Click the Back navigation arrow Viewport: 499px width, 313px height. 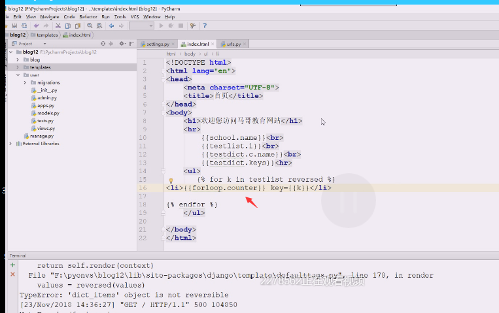click(111, 25)
